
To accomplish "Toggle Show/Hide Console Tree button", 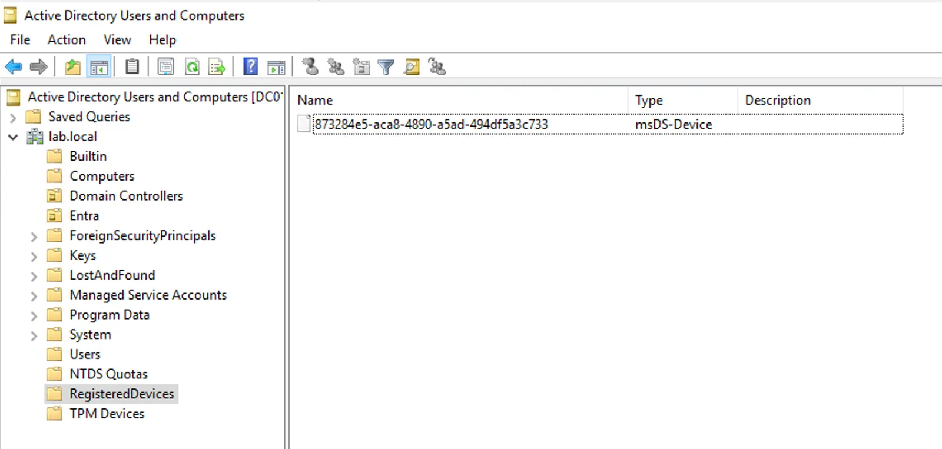I will point(99,67).
